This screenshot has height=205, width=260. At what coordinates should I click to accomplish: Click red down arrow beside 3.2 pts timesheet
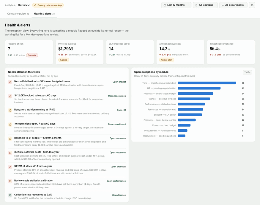tap(210, 55)
